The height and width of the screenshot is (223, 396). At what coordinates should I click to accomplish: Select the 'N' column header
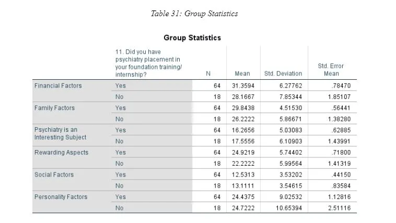click(208, 73)
